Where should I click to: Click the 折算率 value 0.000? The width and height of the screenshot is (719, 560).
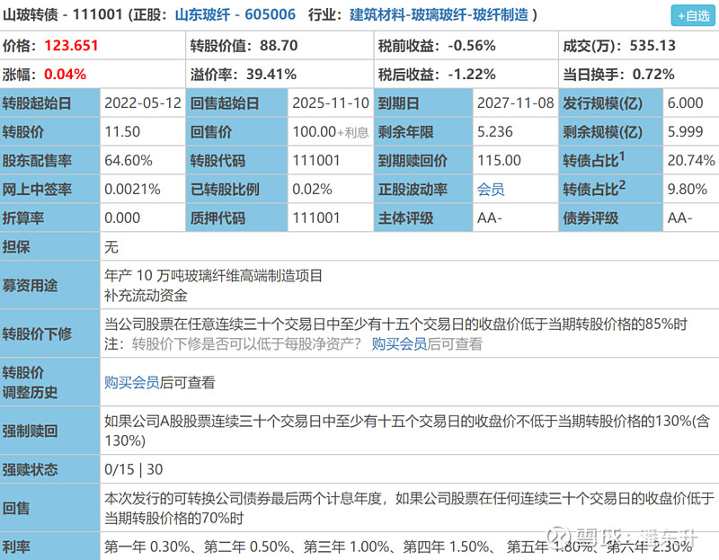pos(122,218)
